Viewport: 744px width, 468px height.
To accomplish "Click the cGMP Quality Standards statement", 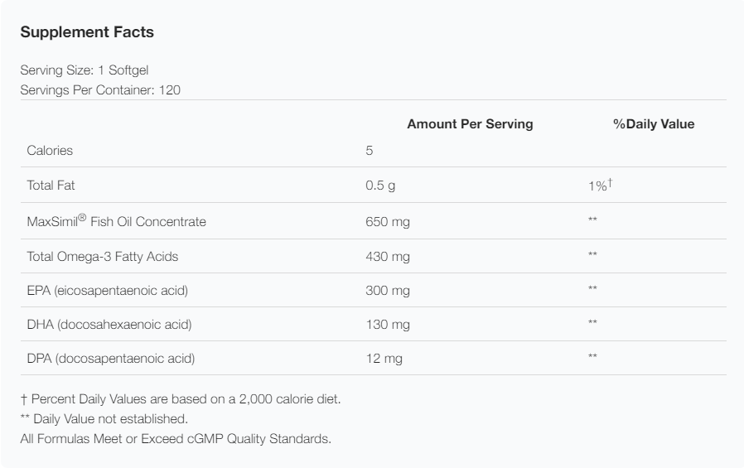I will pos(175,438).
